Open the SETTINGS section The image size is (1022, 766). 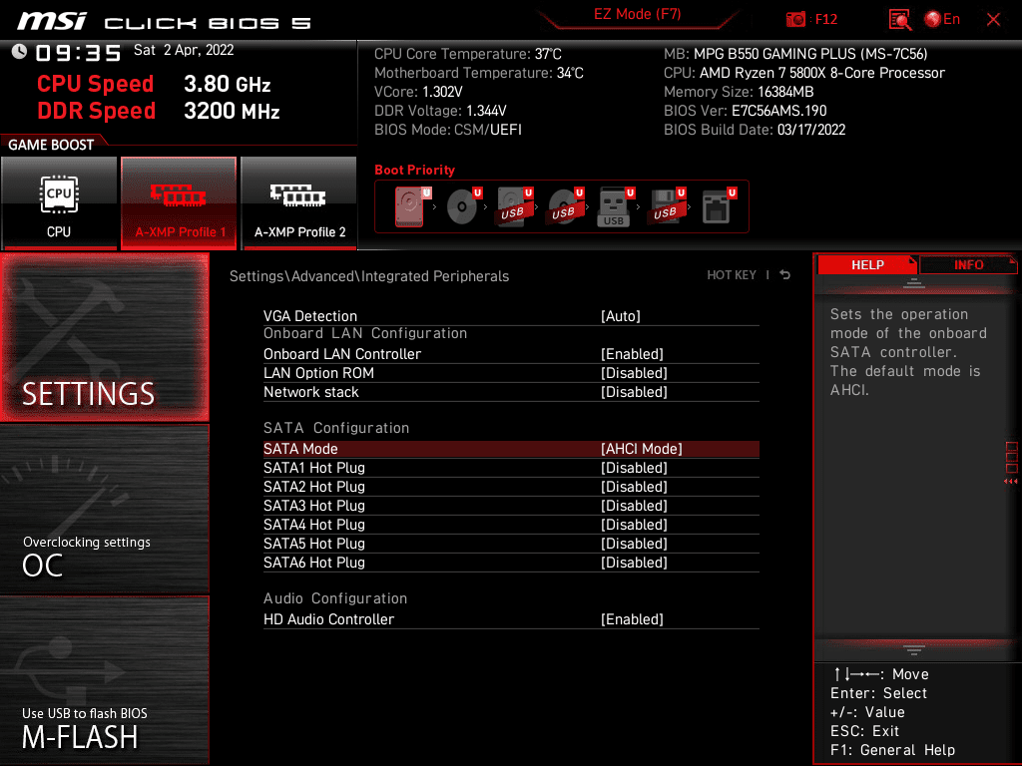(104, 337)
